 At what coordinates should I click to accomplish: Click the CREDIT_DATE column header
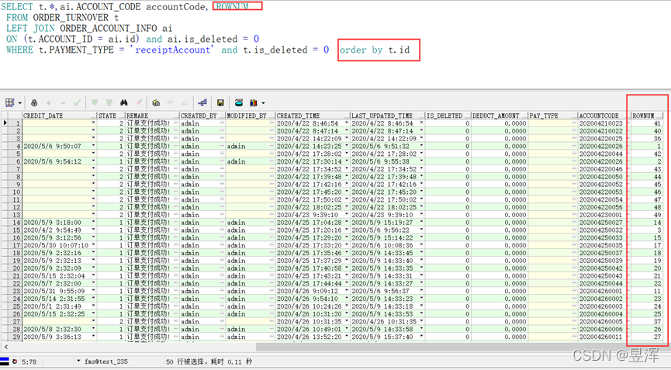click(60, 116)
